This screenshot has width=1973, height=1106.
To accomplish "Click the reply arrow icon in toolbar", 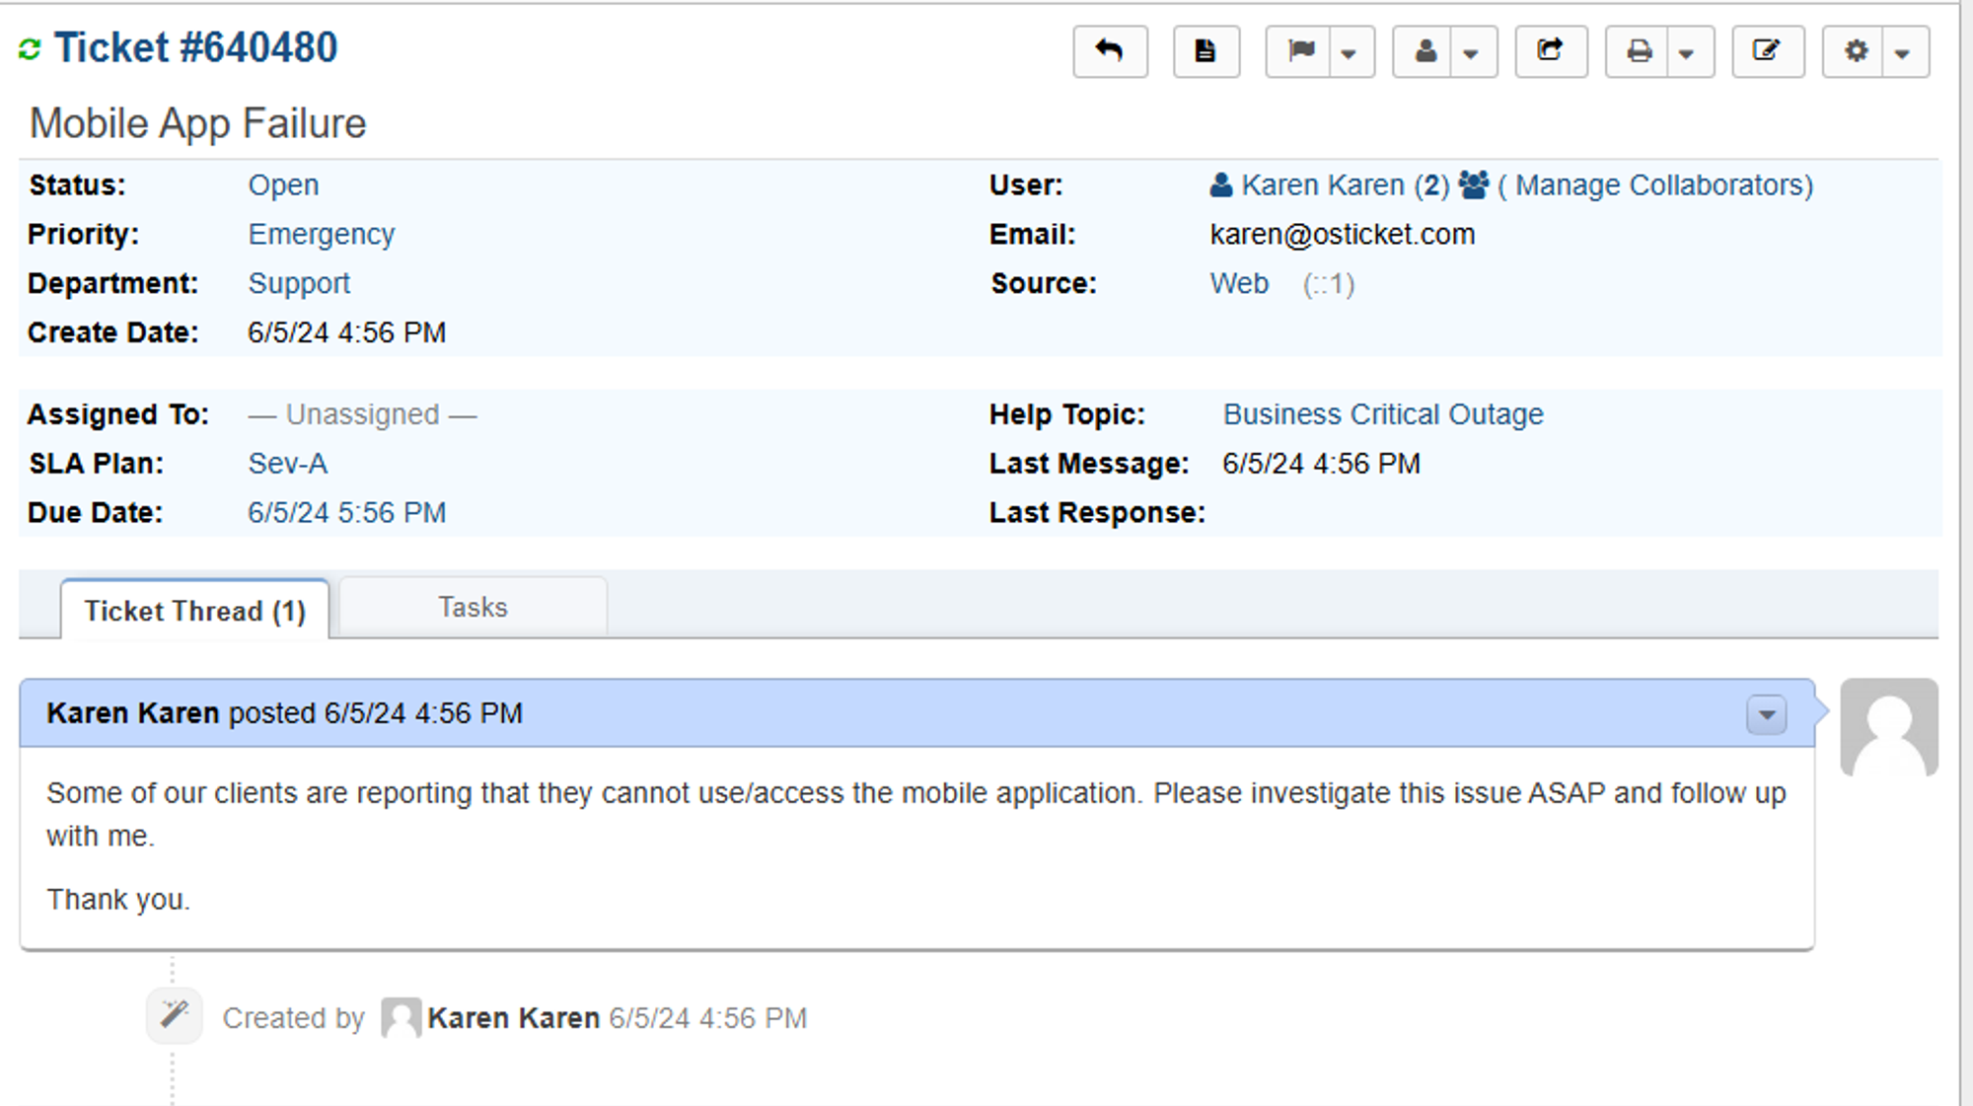I will click(1110, 51).
